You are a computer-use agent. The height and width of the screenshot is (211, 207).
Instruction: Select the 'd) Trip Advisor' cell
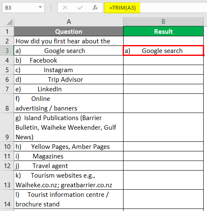click(x=68, y=79)
